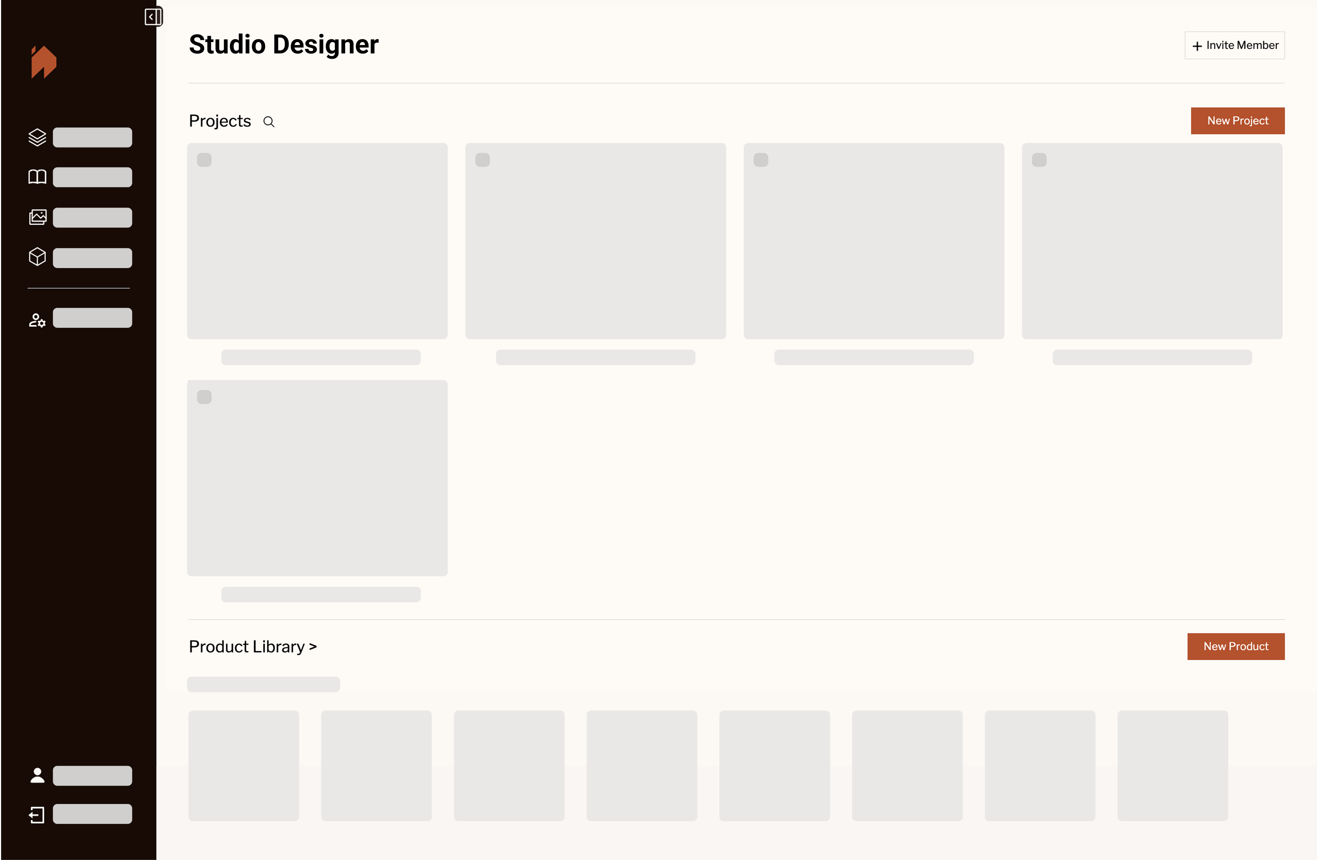
Task: Click the profile person icon
Action: [37, 775]
